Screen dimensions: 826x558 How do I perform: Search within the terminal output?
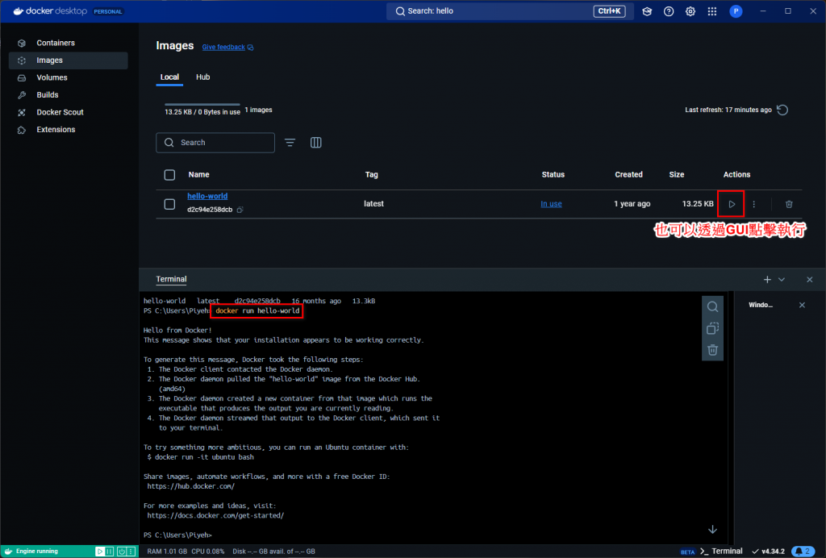click(x=712, y=306)
